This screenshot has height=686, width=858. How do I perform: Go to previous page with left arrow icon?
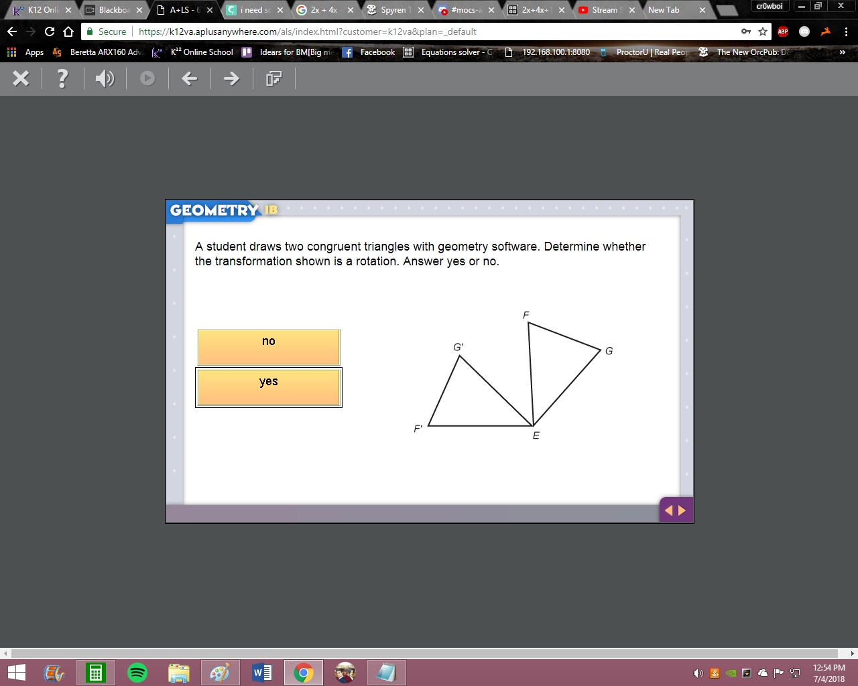point(190,79)
